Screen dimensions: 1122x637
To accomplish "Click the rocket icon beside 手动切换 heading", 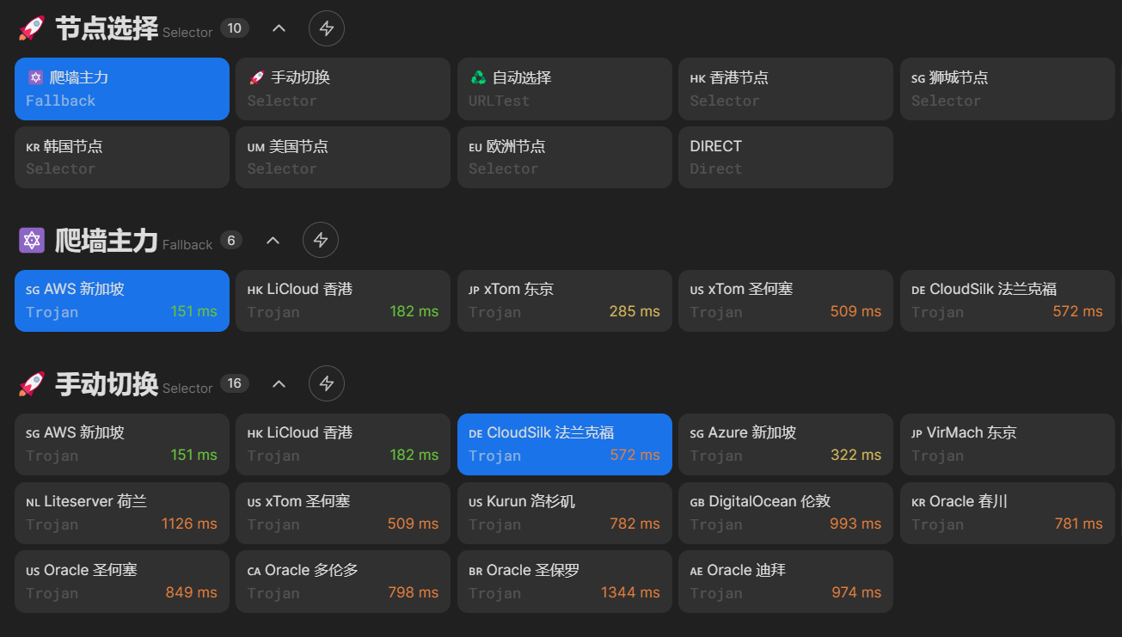I will click(32, 384).
